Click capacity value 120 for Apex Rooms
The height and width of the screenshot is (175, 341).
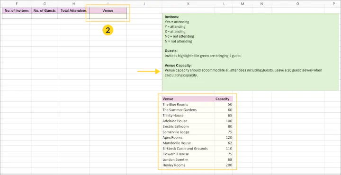point(224,138)
